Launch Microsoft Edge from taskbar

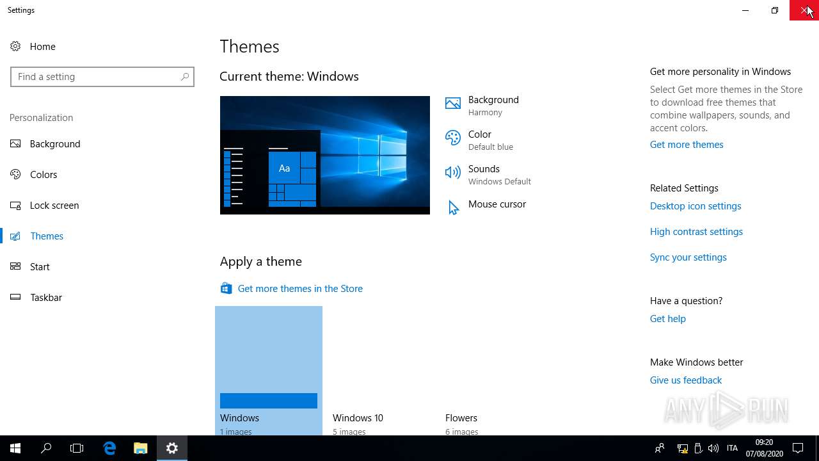pos(109,448)
